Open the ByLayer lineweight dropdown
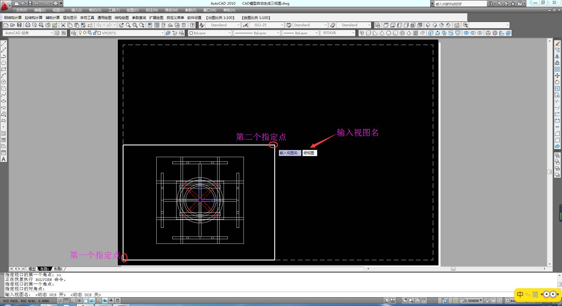 click(300, 33)
